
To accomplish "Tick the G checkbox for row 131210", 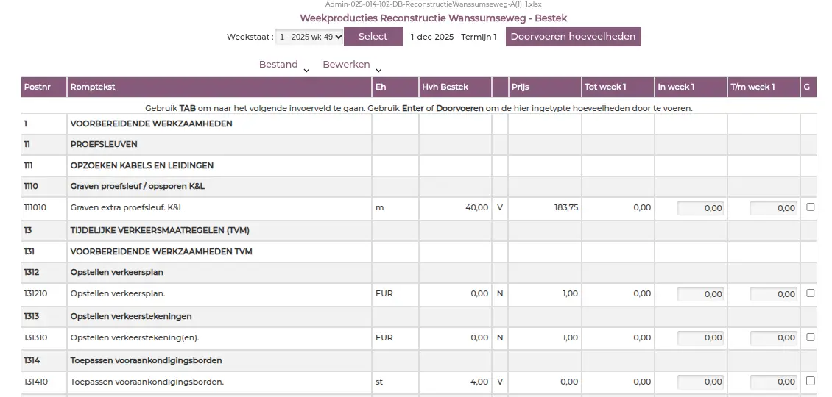I will pyautogui.click(x=810, y=293).
